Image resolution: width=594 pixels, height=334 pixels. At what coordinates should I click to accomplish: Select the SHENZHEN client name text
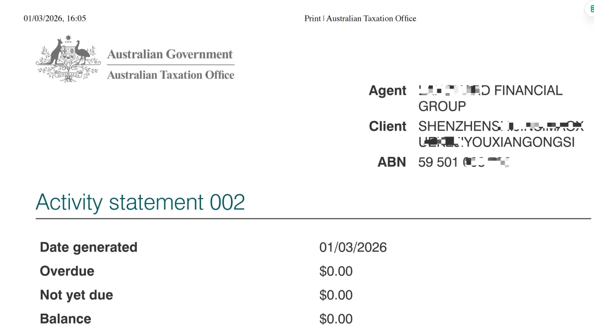point(499,134)
